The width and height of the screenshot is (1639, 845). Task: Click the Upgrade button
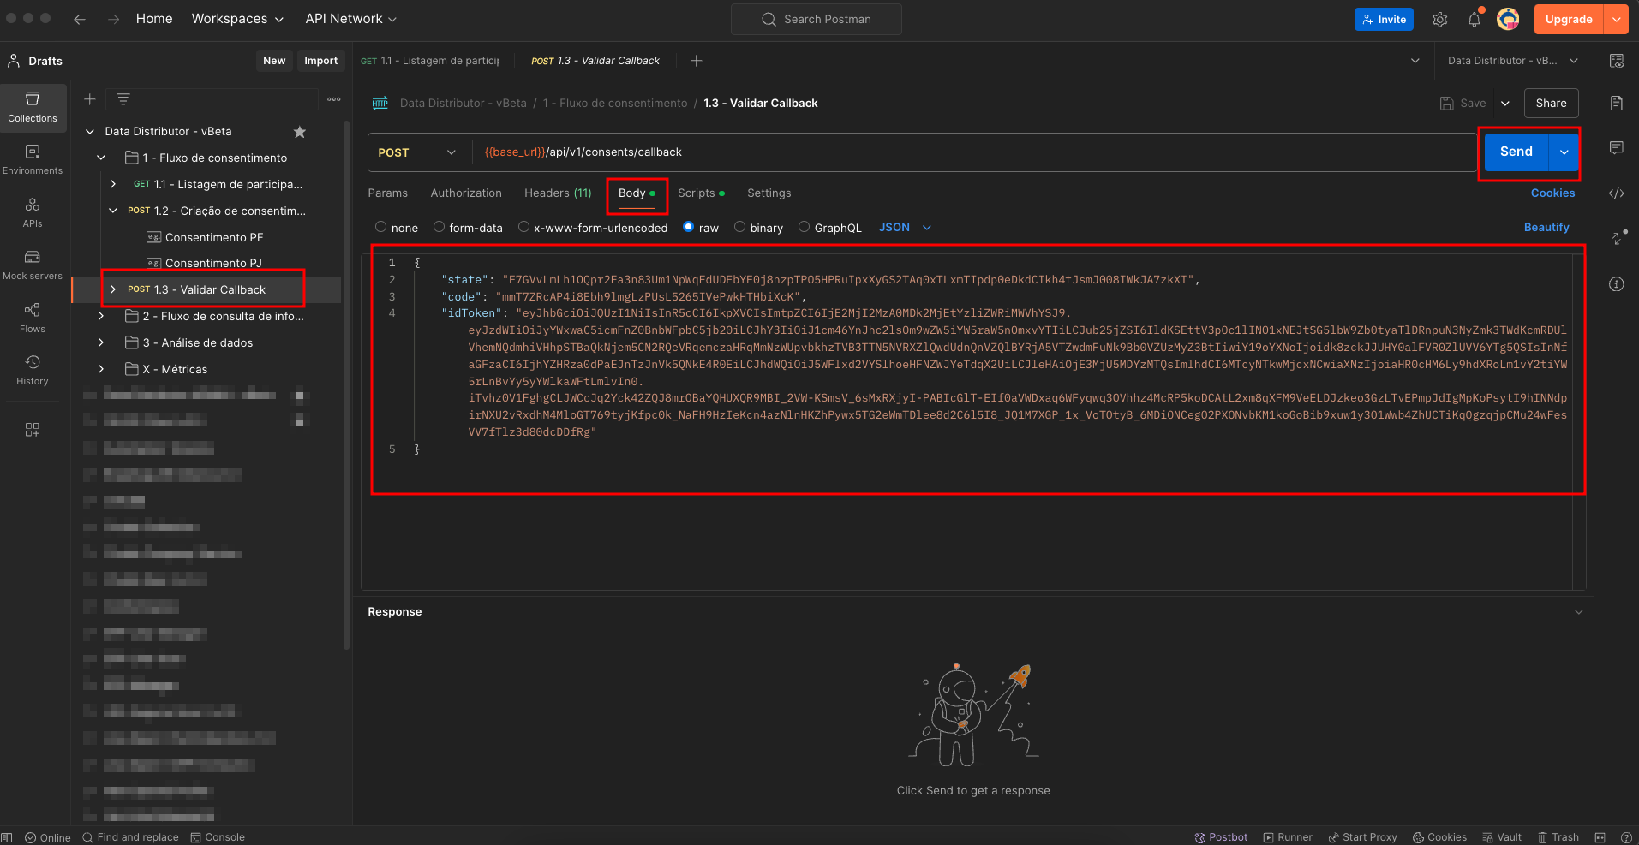click(x=1569, y=19)
